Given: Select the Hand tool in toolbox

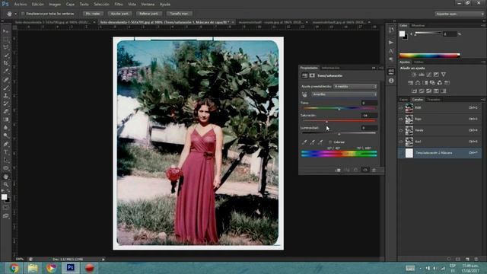Looking at the screenshot, I should tap(5, 177).
